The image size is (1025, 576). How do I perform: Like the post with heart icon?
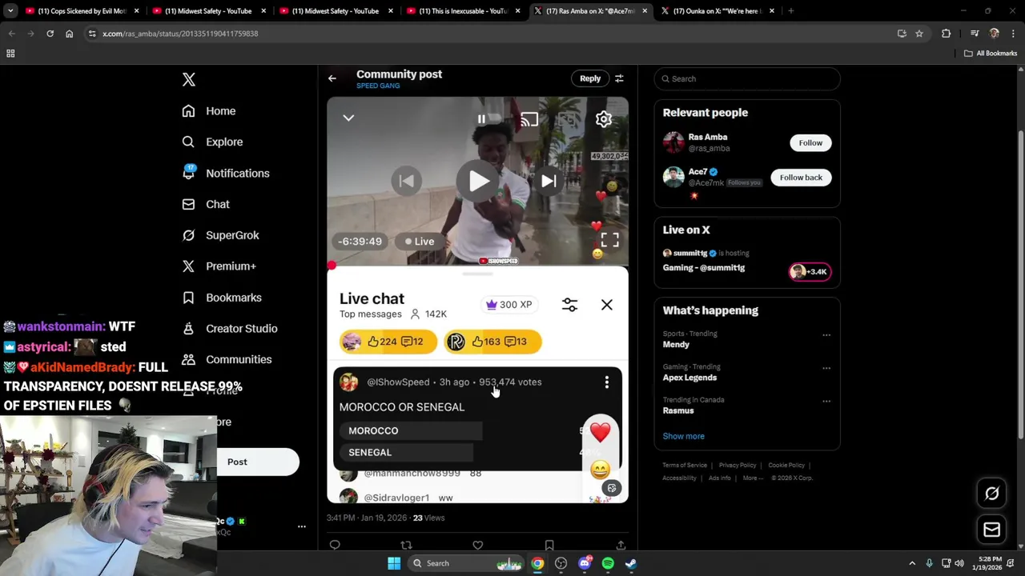(478, 546)
